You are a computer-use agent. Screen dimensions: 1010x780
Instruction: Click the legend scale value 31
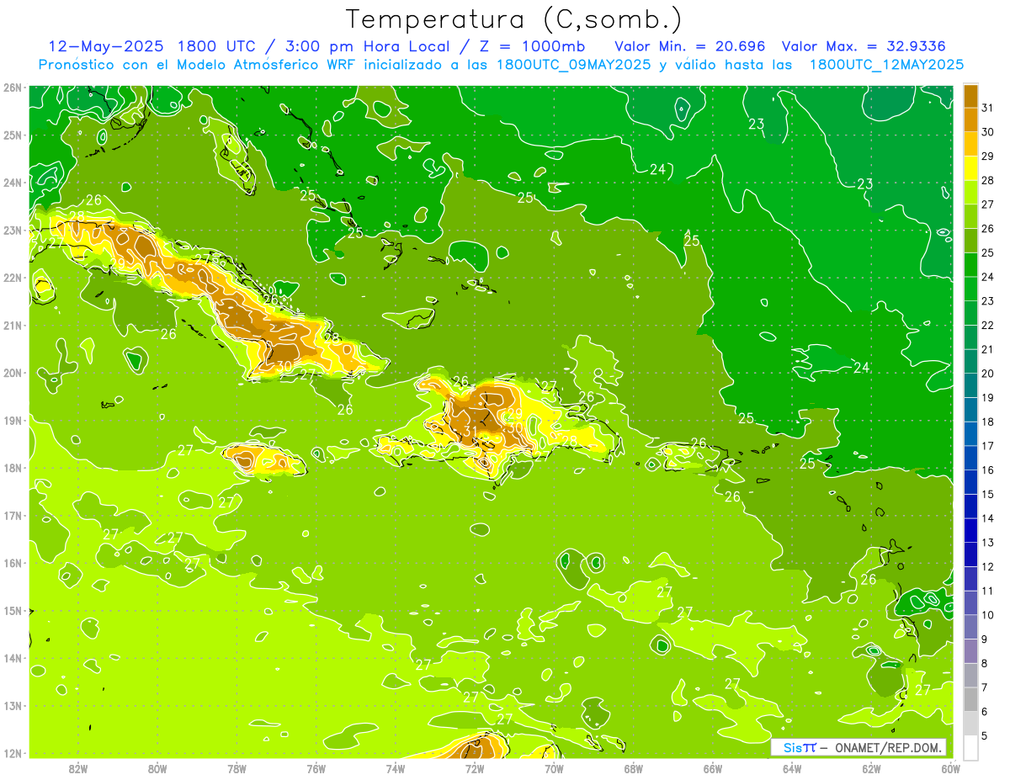tap(988, 108)
